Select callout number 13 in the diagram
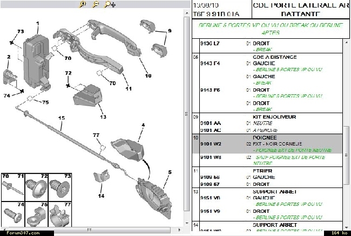The height and width of the screenshot is (236, 351). point(103,117)
